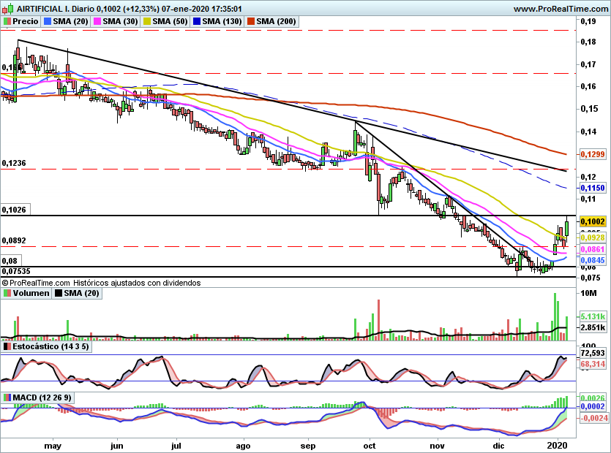Click the candlestick icon beside AIRTIFICIAL title
The image size is (611, 453).
coord(7,9)
